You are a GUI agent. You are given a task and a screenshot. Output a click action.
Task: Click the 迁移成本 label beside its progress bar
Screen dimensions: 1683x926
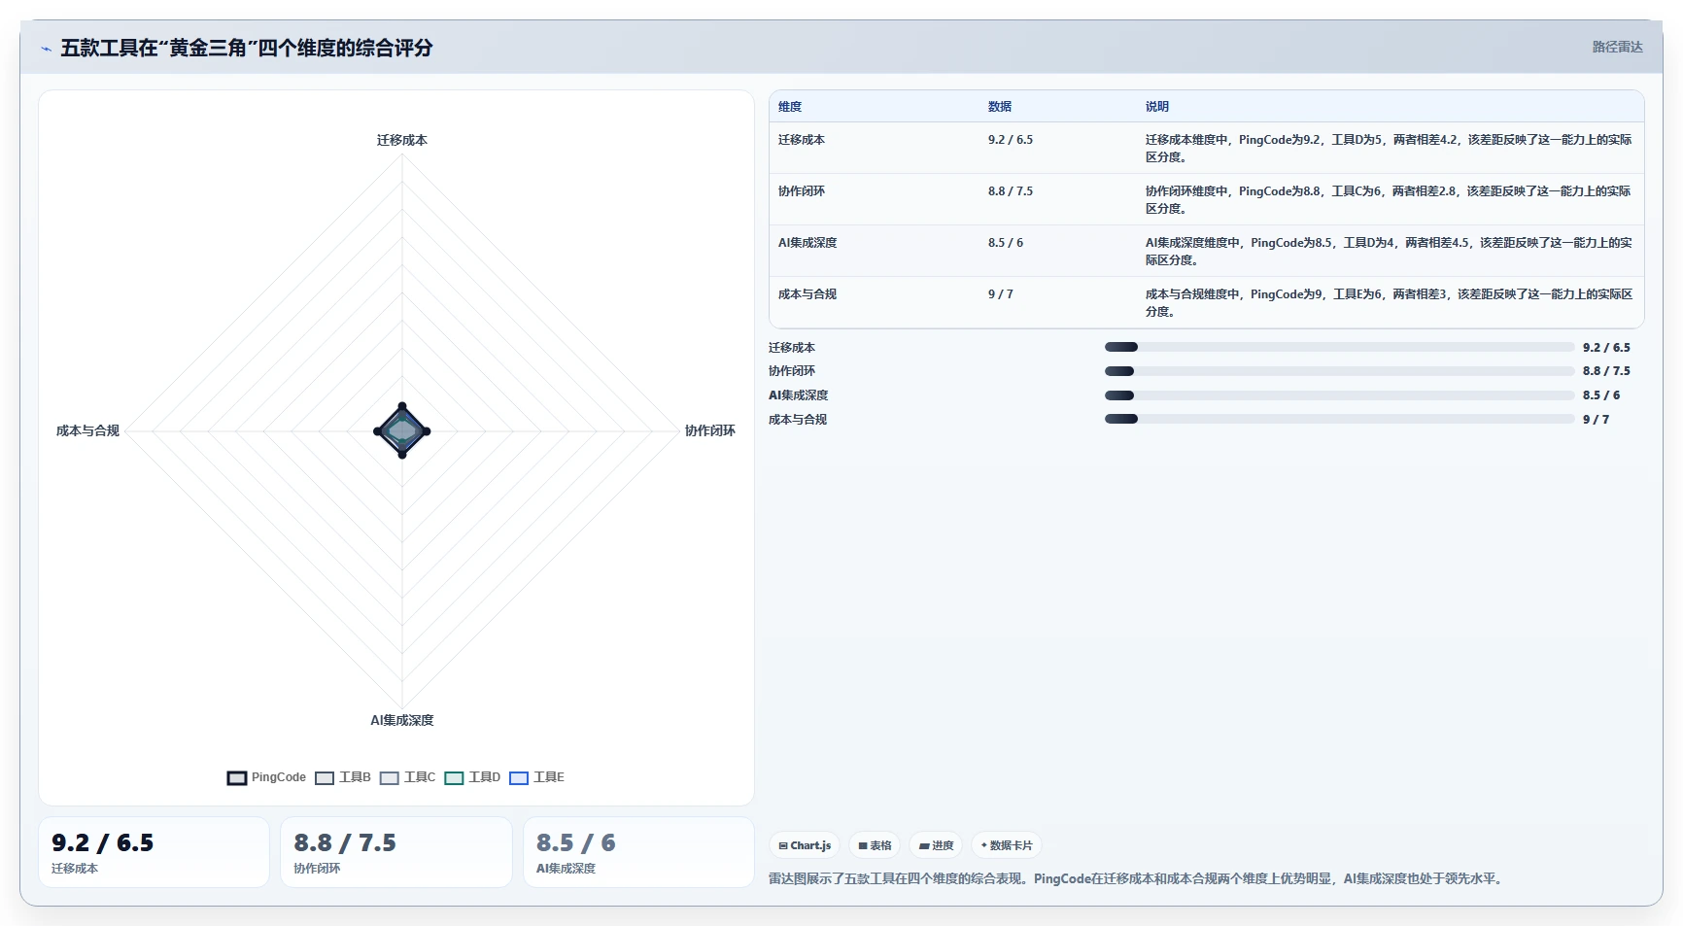(x=792, y=348)
